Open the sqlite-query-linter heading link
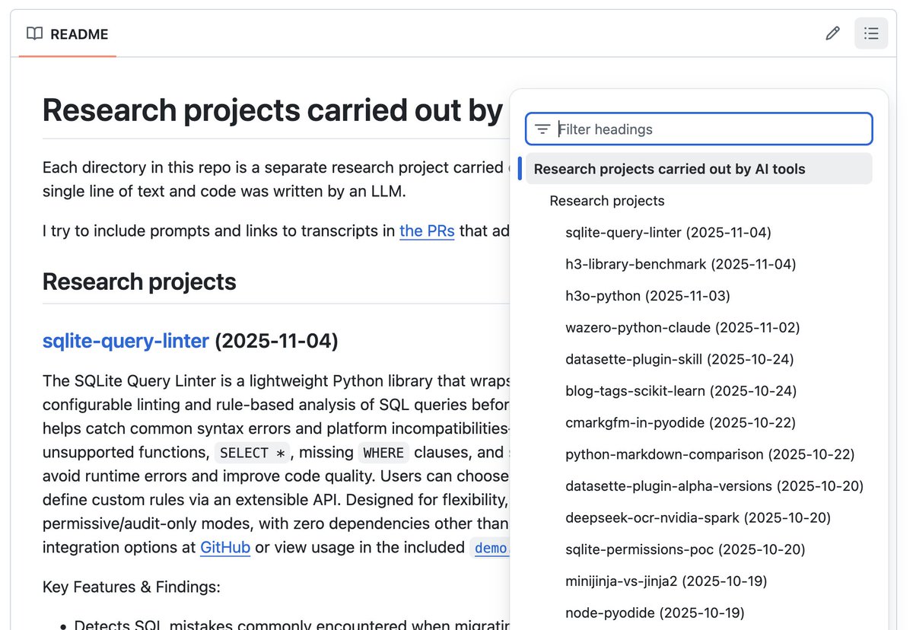Image resolution: width=913 pixels, height=630 pixels. pos(126,341)
